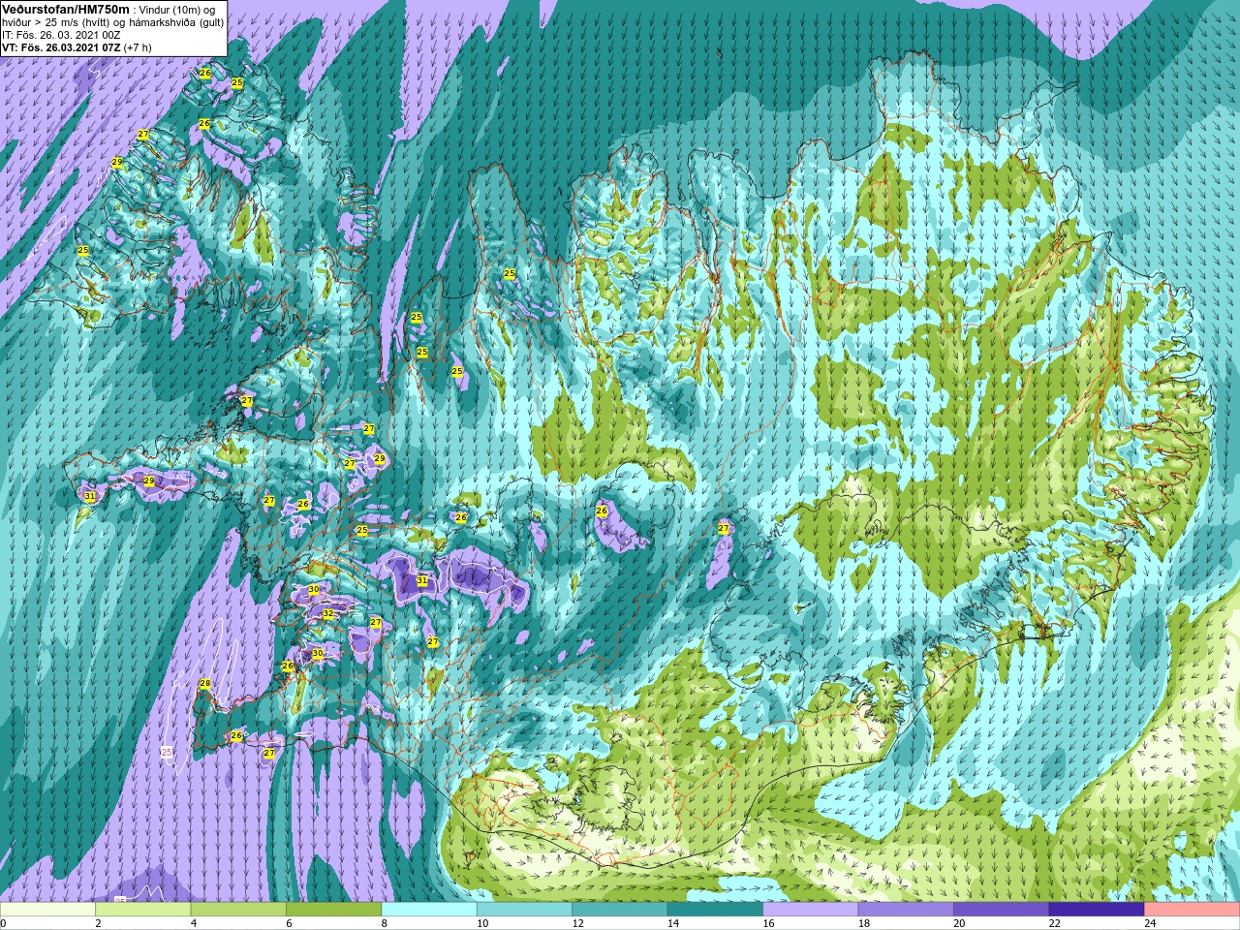Click the 0–2 m/s pale yellow legend swatch
This screenshot has width=1240, height=930.
pyautogui.click(x=47, y=910)
